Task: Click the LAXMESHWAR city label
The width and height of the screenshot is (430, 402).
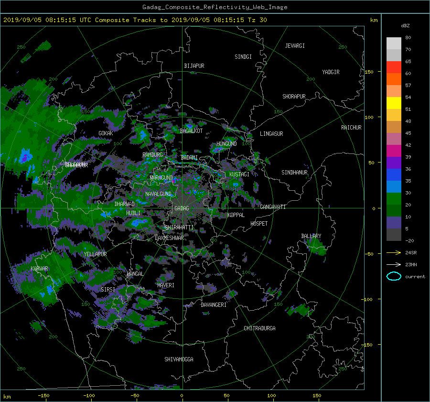Action: [169, 238]
